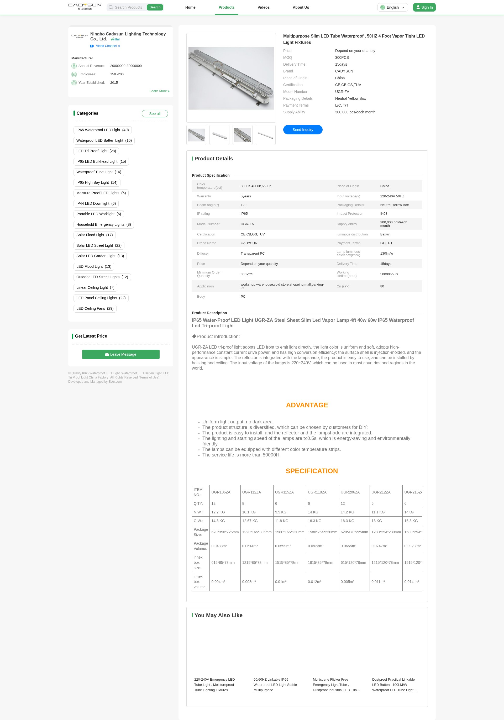The image size is (504, 720).
Task: Open LED Panel Ceiling Lights category
Action: click(101, 298)
